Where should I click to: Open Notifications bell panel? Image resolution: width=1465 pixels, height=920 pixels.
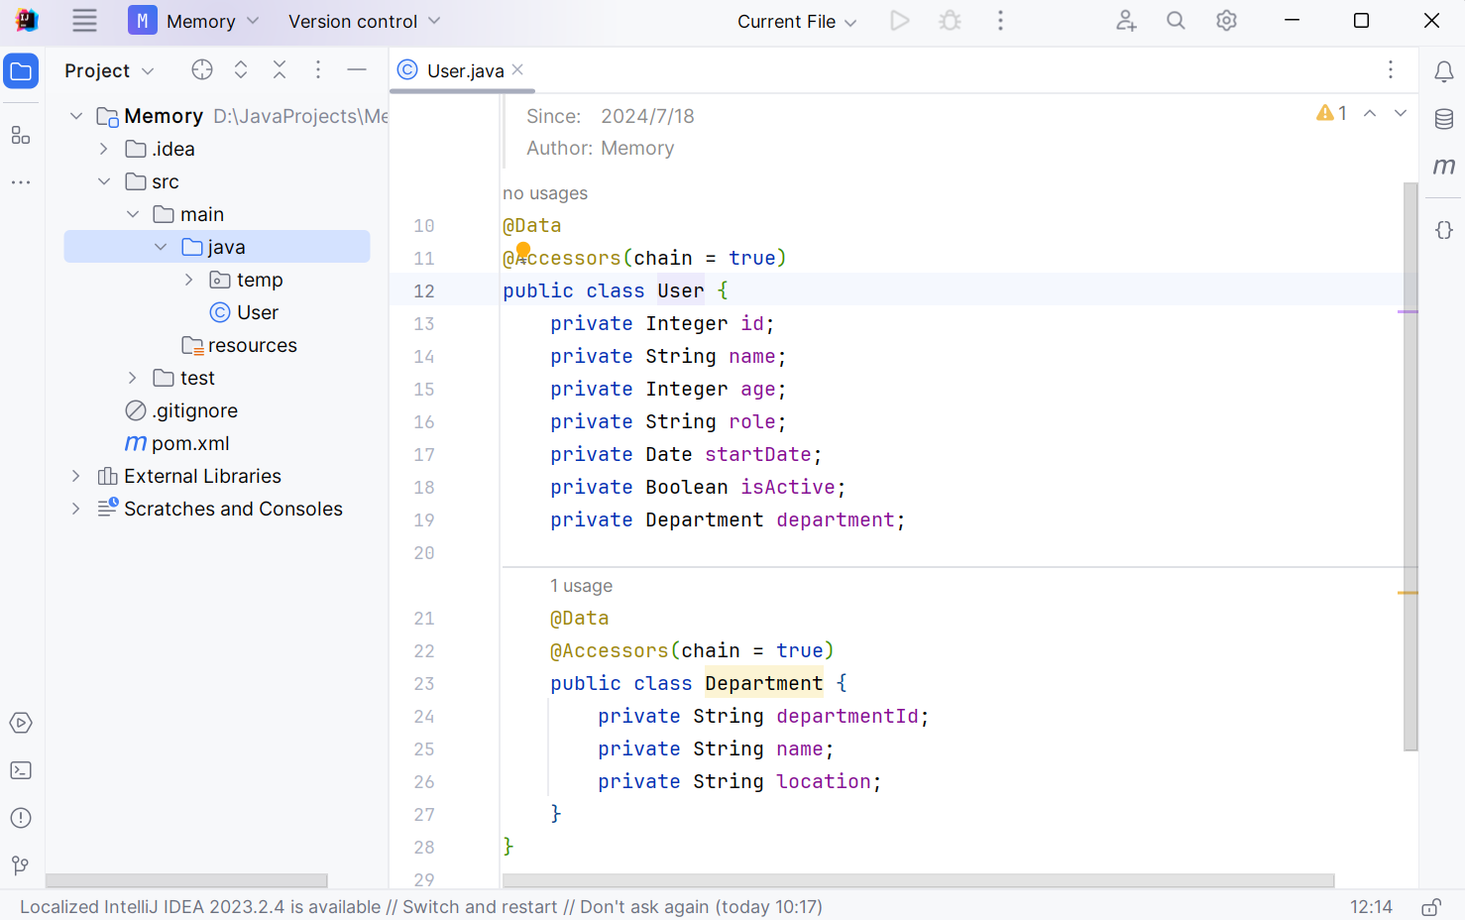click(x=1444, y=71)
